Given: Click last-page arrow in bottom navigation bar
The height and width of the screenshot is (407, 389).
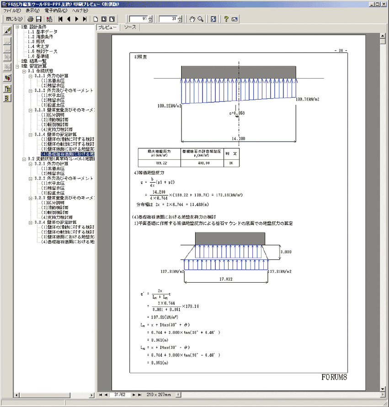Looking at the screenshot, I should pyautogui.click(x=140, y=395).
